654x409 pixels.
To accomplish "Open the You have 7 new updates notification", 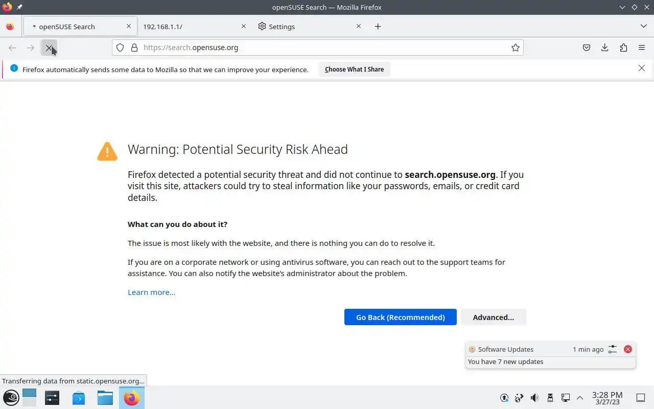I will click(550, 361).
